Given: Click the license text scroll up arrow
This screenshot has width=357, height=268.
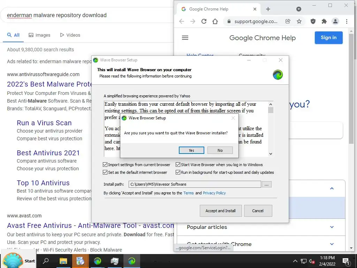Looking at the screenshot, I should coord(271,104).
